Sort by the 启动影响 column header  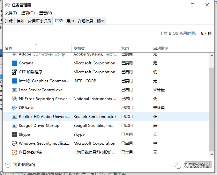(167, 48)
